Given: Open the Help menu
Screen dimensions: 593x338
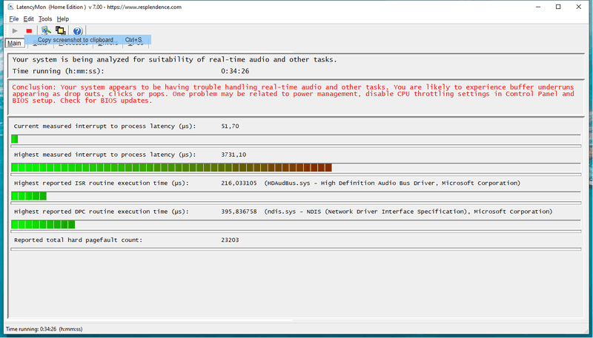Looking at the screenshot, I should [63, 19].
